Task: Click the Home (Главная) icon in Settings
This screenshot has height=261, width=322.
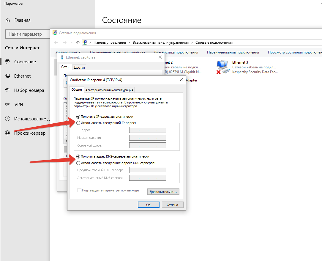Action: [x=8, y=20]
